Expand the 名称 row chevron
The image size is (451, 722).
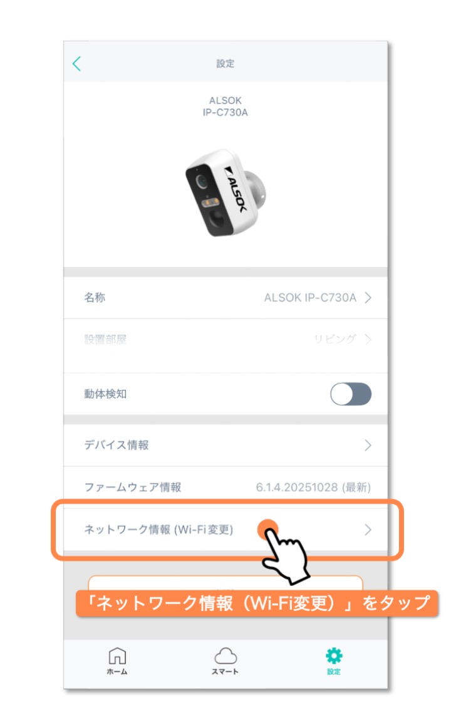click(368, 298)
